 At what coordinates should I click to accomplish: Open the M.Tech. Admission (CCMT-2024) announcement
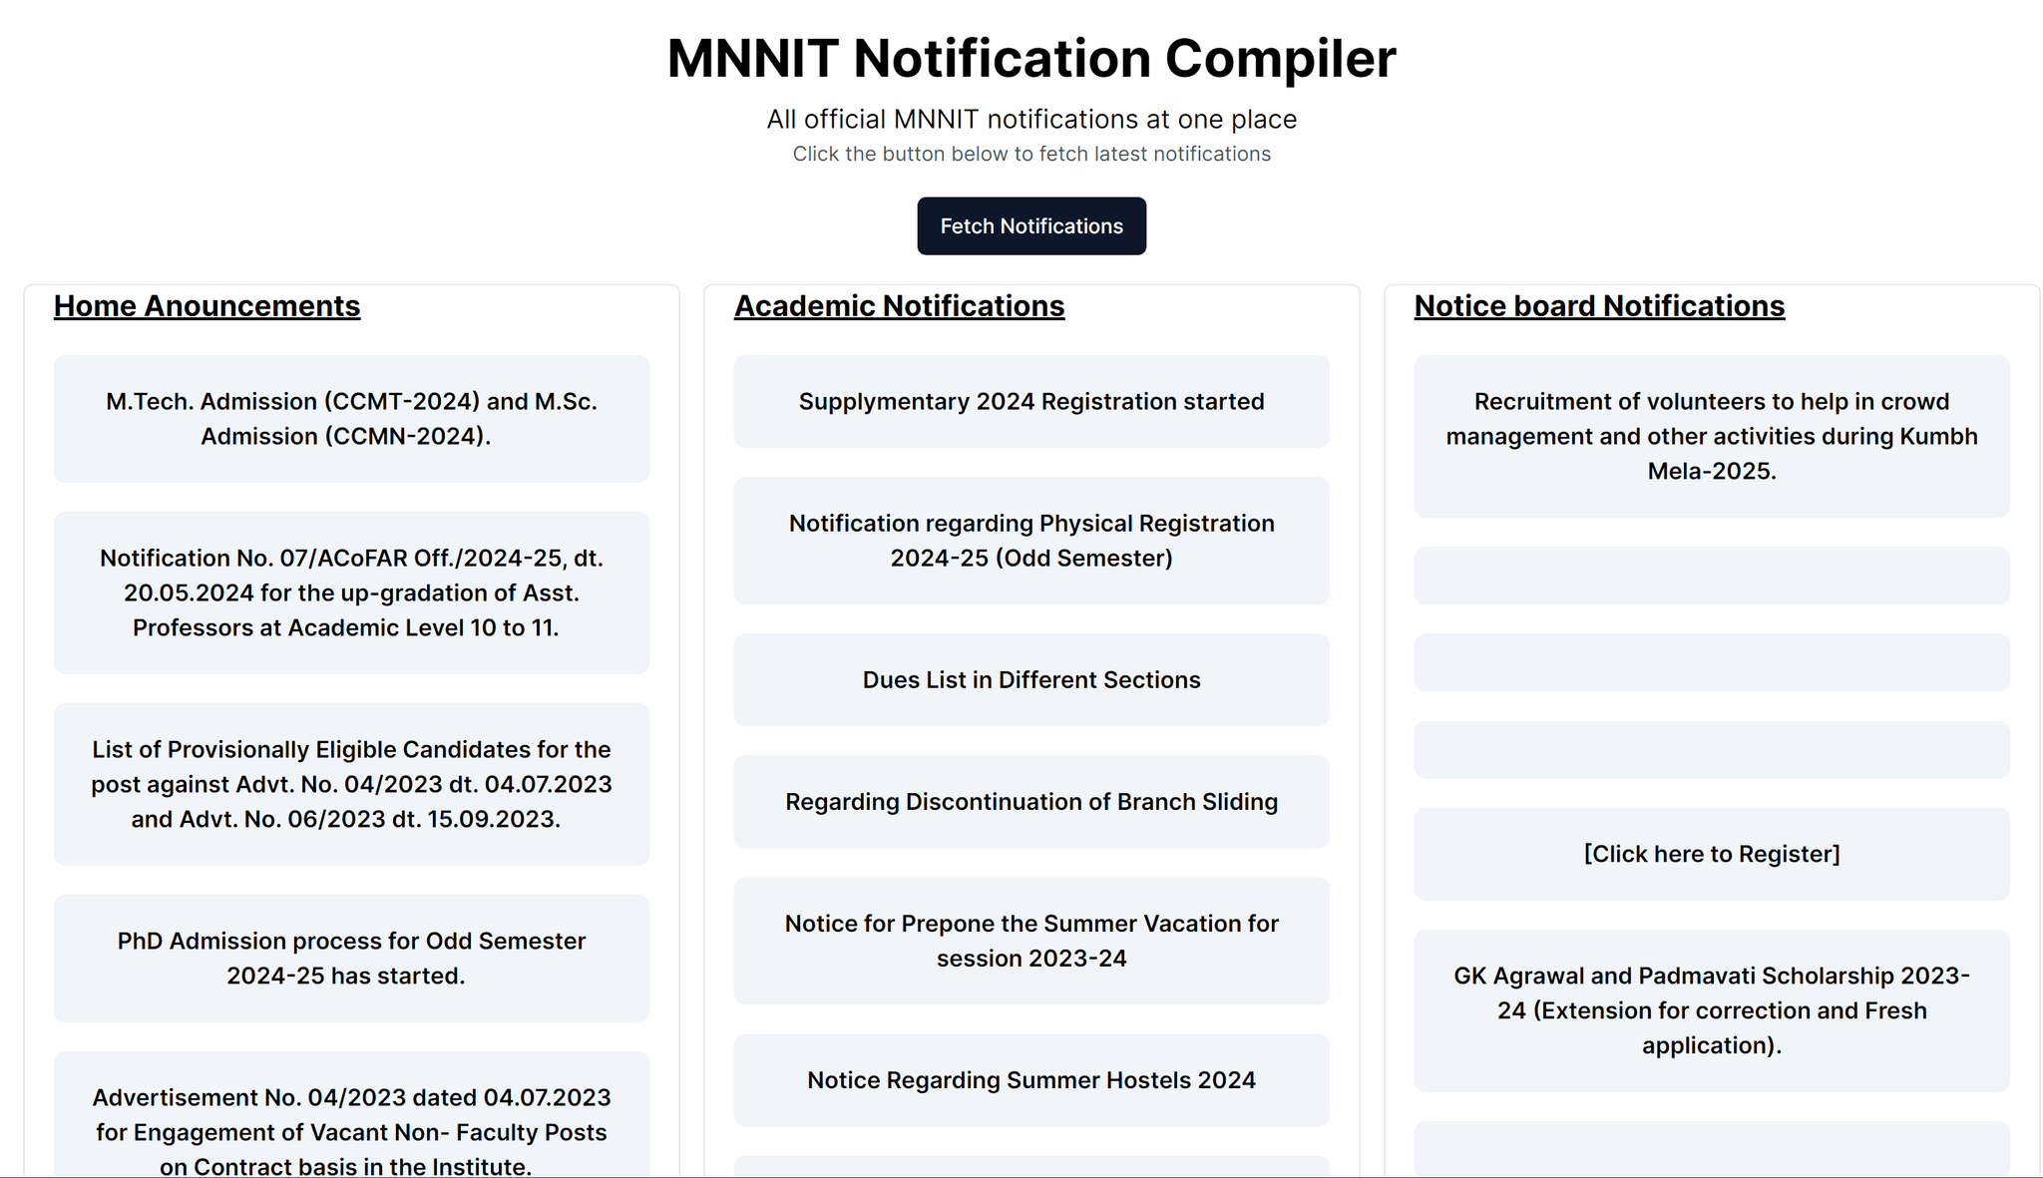(351, 419)
